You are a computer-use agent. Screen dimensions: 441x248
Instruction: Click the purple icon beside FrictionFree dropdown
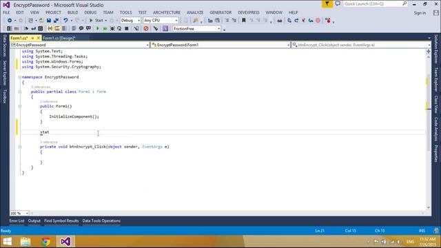tap(165, 28)
